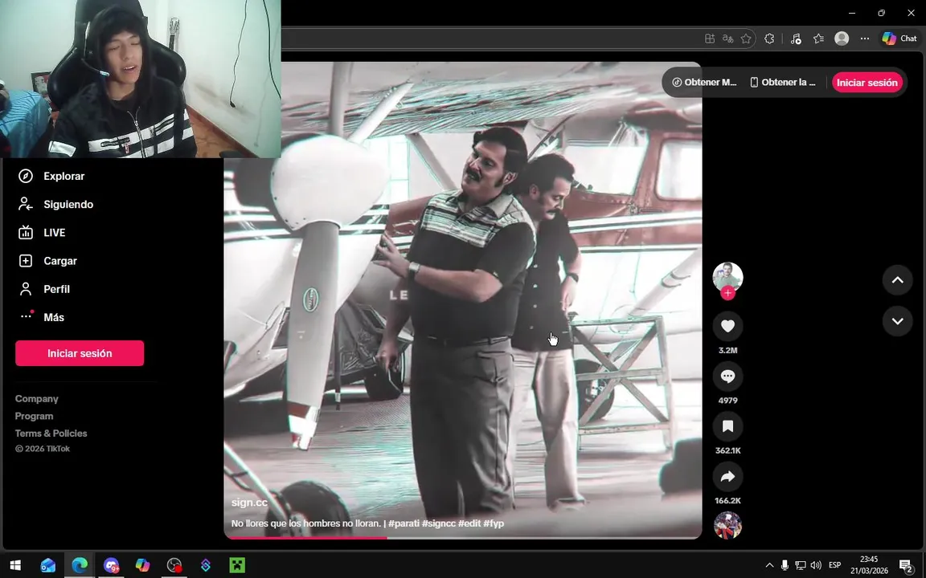Like the video with the heart icon
Image resolution: width=926 pixels, height=578 pixels.
pyautogui.click(x=727, y=326)
